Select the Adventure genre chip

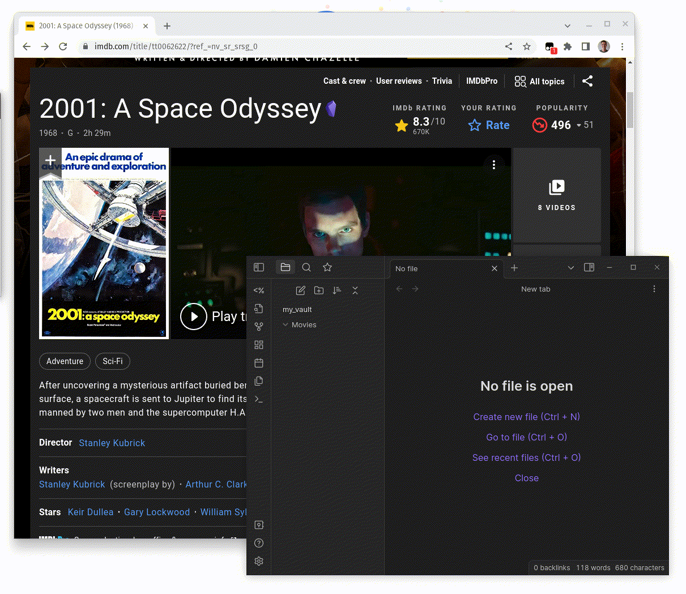(x=65, y=361)
